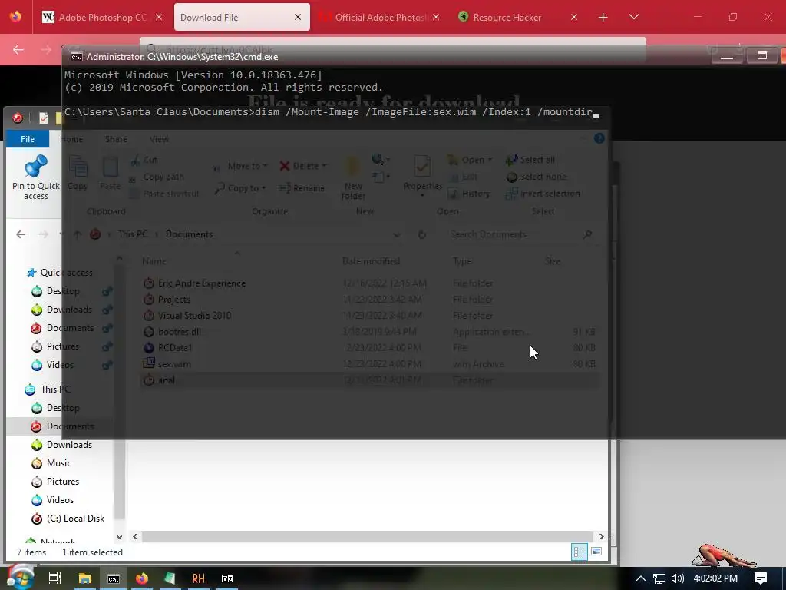This screenshot has height=590, width=786.
Task: Open (C:) Local Disk in navigation pane
Action: [x=75, y=519]
